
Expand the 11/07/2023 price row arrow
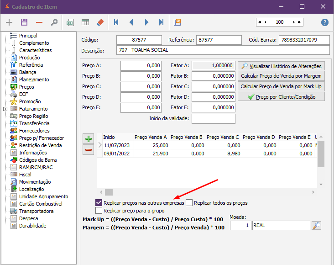100,145
